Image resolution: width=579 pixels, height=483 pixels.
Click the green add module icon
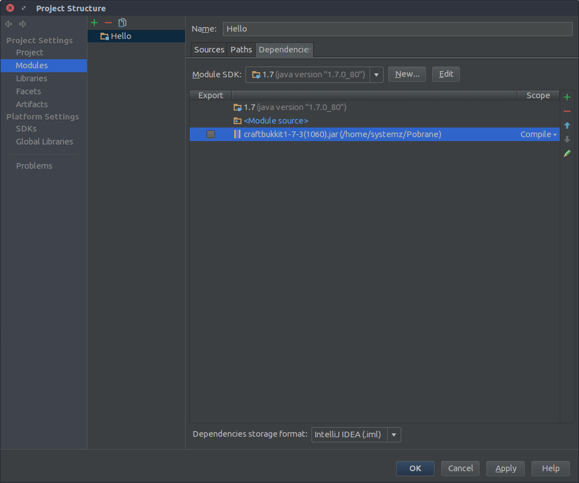(94, 23)
